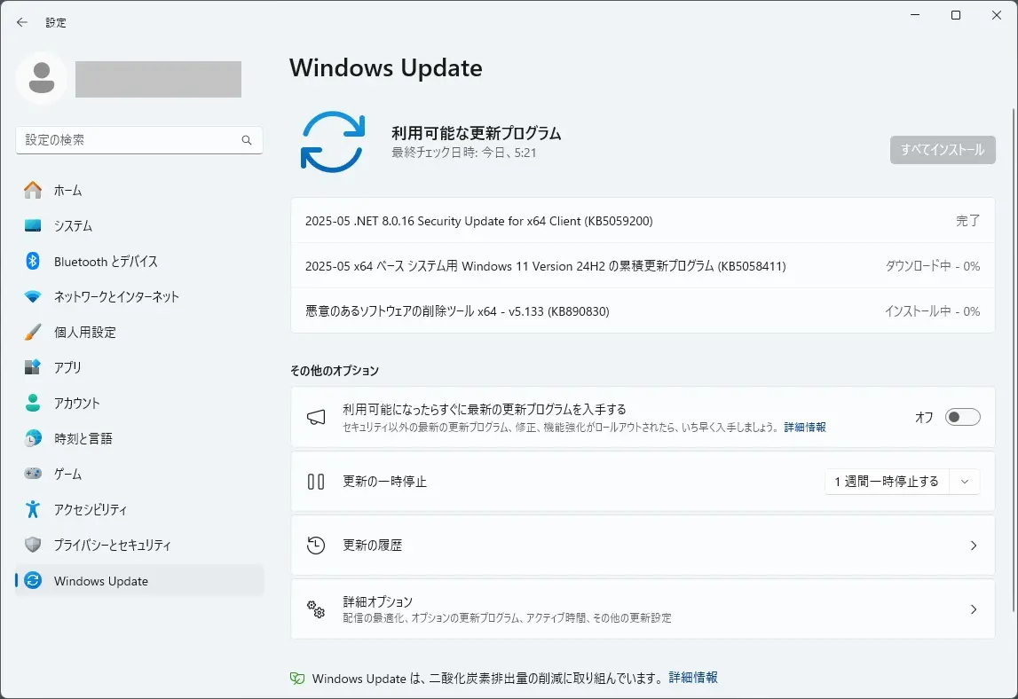
Task: Open Bluetooth とデバイス settings
Action: coord(139,261)
